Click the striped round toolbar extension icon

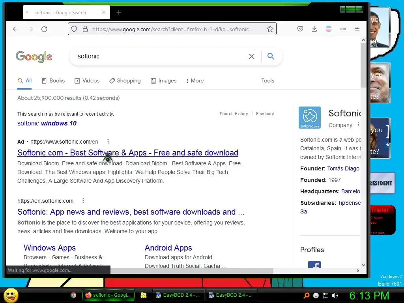tap(329, 29)
